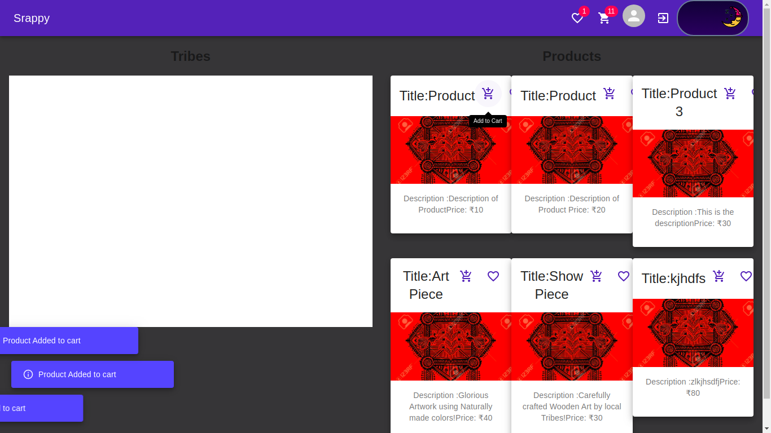771x433 pixels.
Task: Click the zlkjhsdfj ₹80 description
Action: tap(693, 387)
